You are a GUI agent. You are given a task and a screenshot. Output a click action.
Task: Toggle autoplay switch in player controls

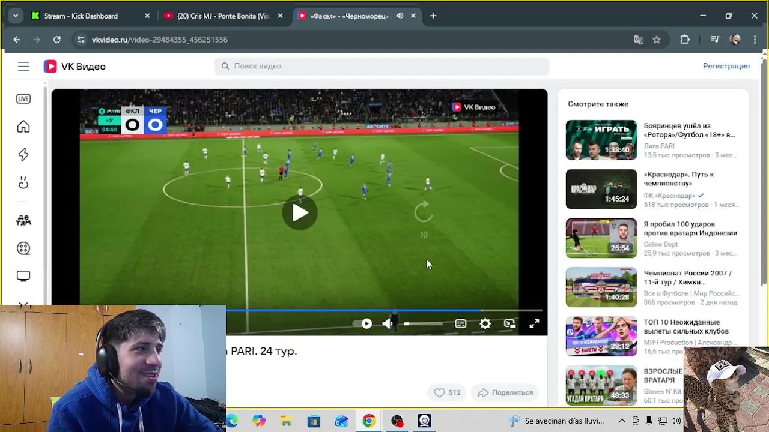tap(362, 323)
